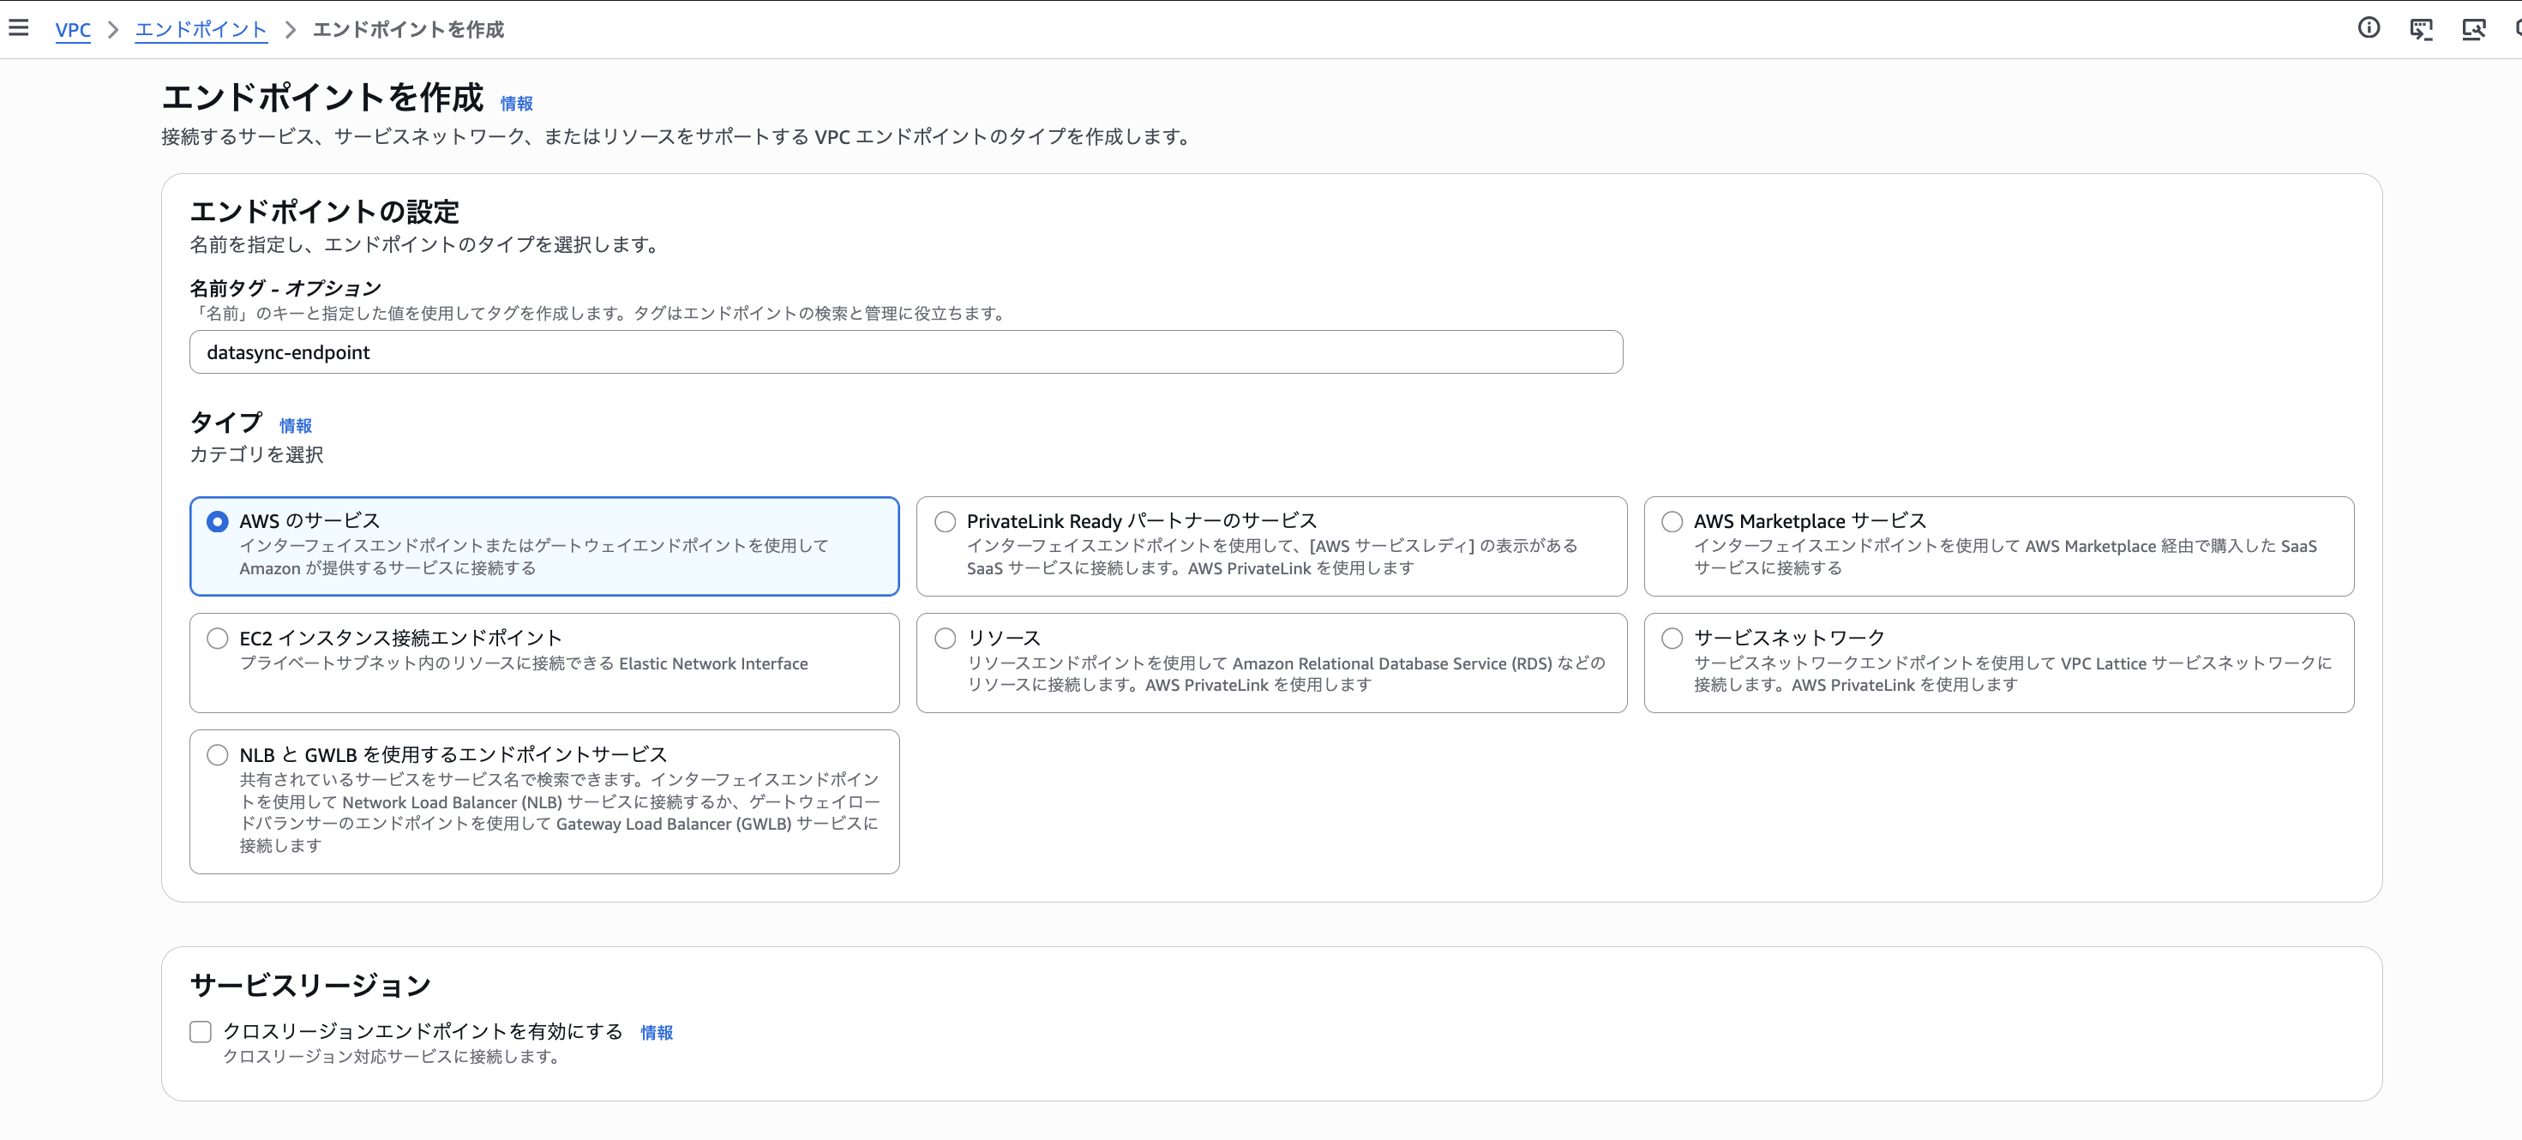The width and height of the screenshot is (2522, 1140).
Task: Open the 情報 link next to page title
Action: tap(517, 103)
